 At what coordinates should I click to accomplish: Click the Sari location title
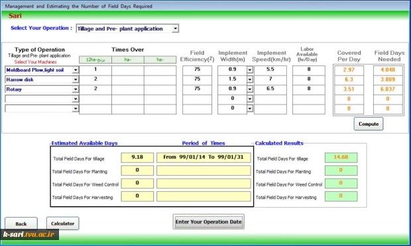15,16
